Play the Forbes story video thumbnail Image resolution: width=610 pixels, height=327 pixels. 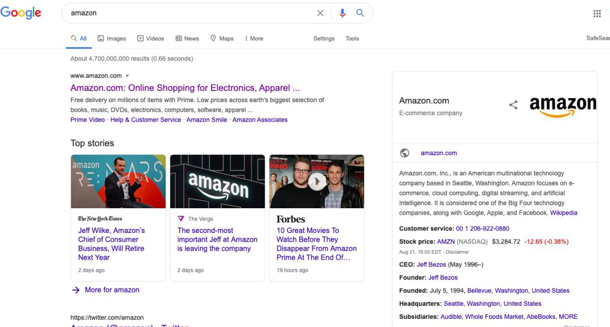(x=317, y=181)
